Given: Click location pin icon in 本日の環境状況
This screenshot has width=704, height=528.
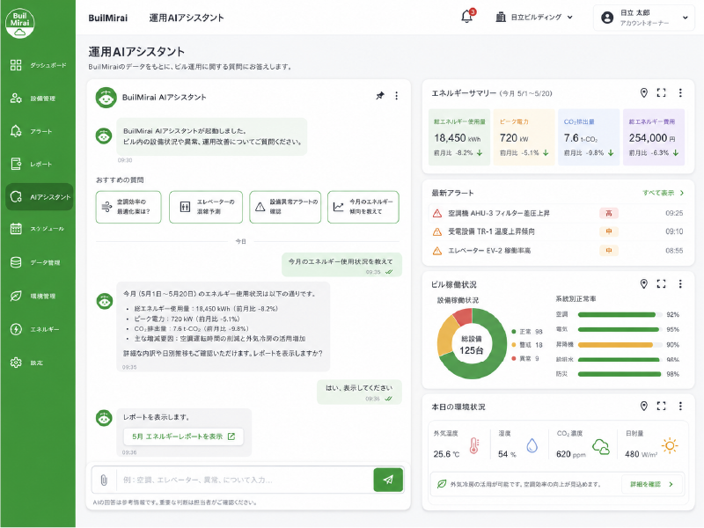Looking at the screenshot, I should [x=643, y=406].
